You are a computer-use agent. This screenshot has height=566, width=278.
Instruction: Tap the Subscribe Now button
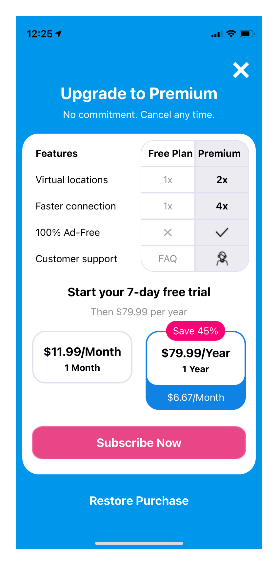(x=139, y=443)
